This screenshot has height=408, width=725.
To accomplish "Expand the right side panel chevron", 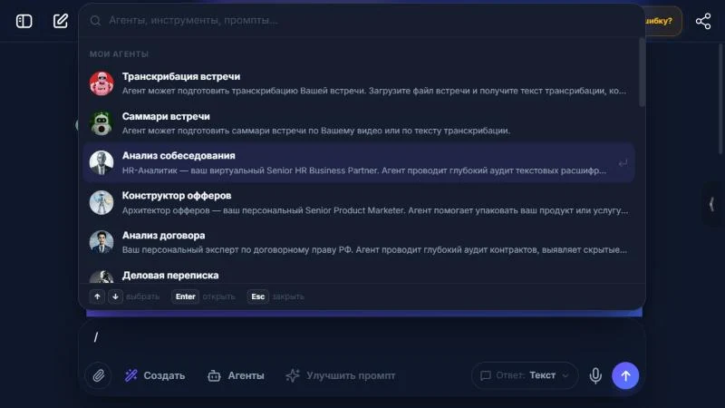I will tap(711, 204).
